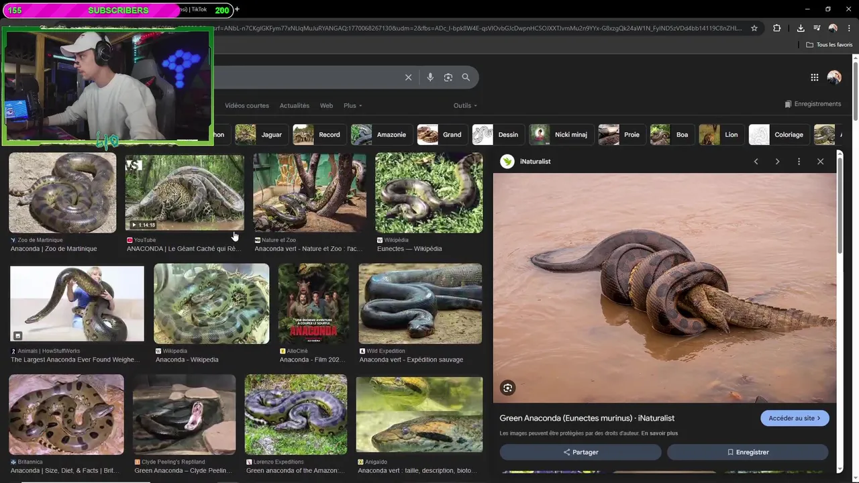Open the HowStuffWorks largest anaconda thumbnail
Viewport: 859px width, 483px height.
(77, 304)
